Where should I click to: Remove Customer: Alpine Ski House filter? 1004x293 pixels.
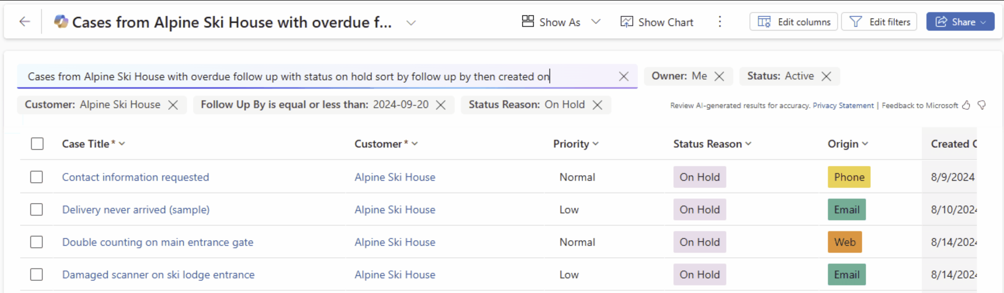pyautogui.click(x=173, y=105)
